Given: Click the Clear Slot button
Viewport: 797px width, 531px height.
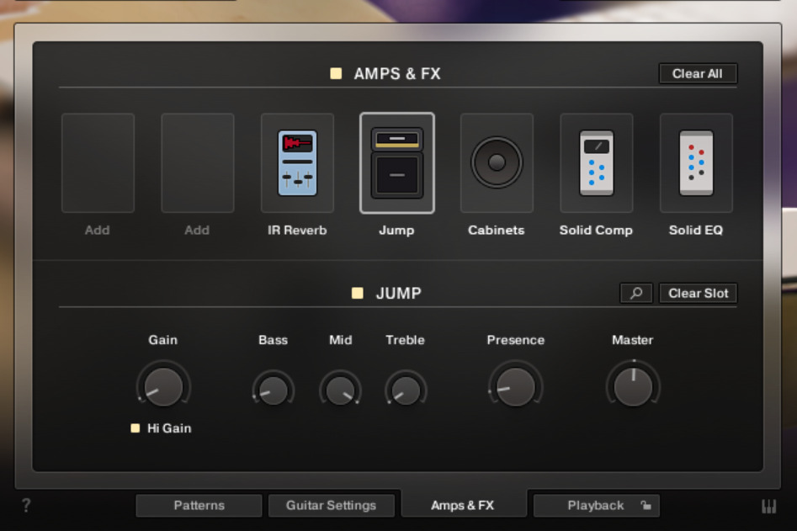Looking at the screenshot, I should click(x=698, y=293).
